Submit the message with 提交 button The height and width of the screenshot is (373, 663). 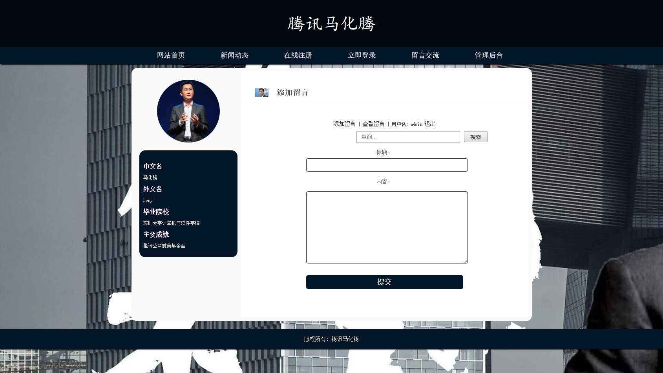(x=384, y=282)
